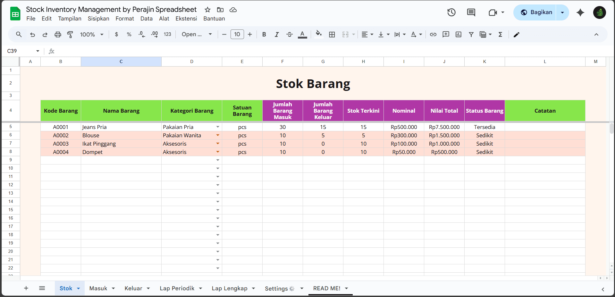Open the functions (sum) menu

[x=500, y=34]
